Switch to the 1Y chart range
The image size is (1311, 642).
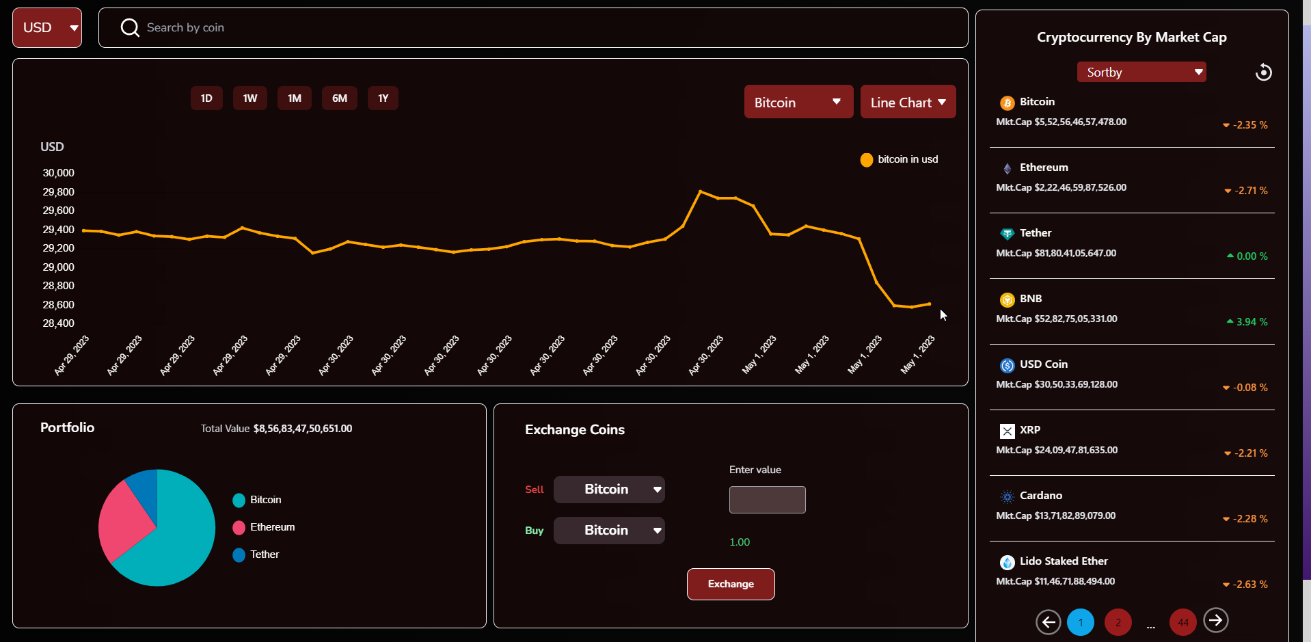coord(383,98)
